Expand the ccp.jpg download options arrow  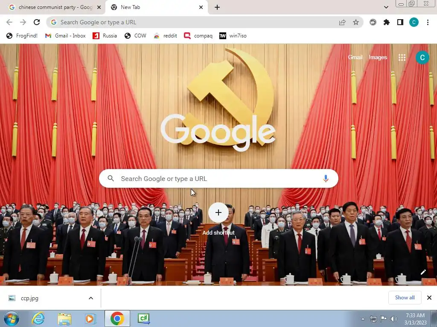point(91,298)
